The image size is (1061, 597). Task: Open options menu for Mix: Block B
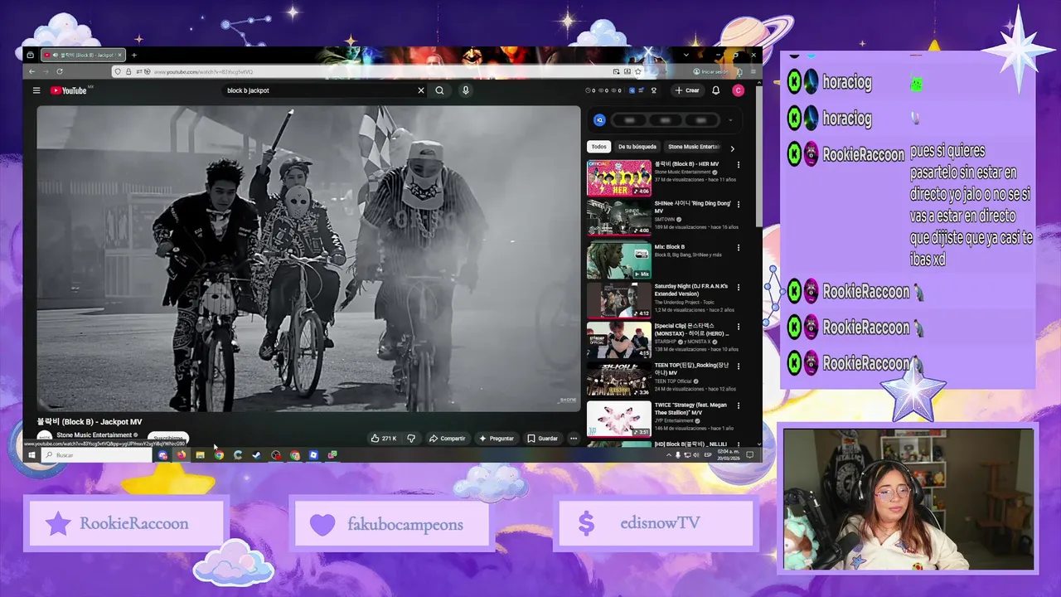click(739, 247)
